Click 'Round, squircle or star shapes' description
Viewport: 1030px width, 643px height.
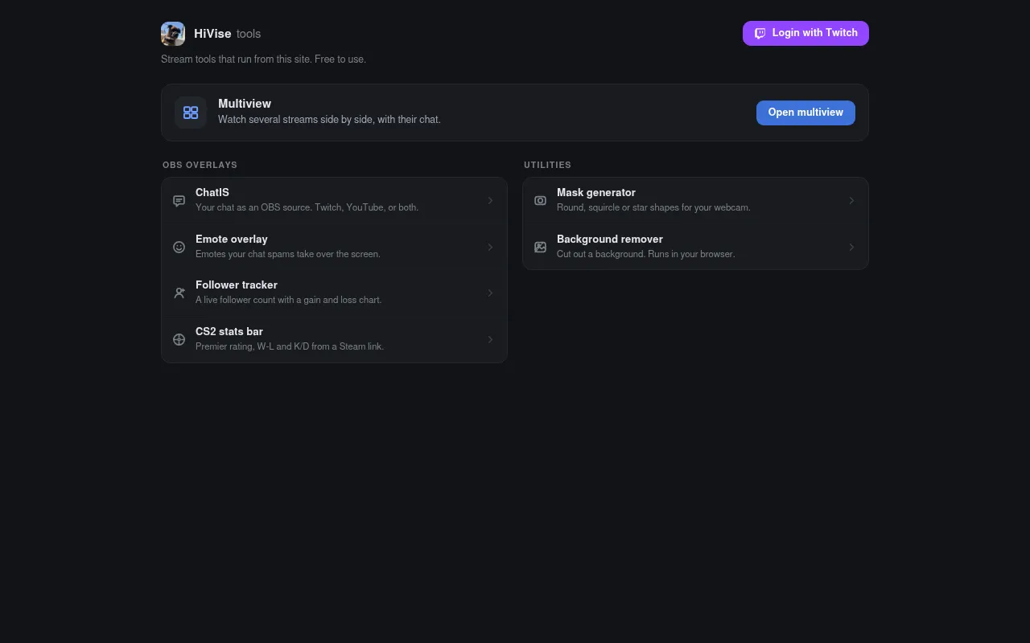653,207
